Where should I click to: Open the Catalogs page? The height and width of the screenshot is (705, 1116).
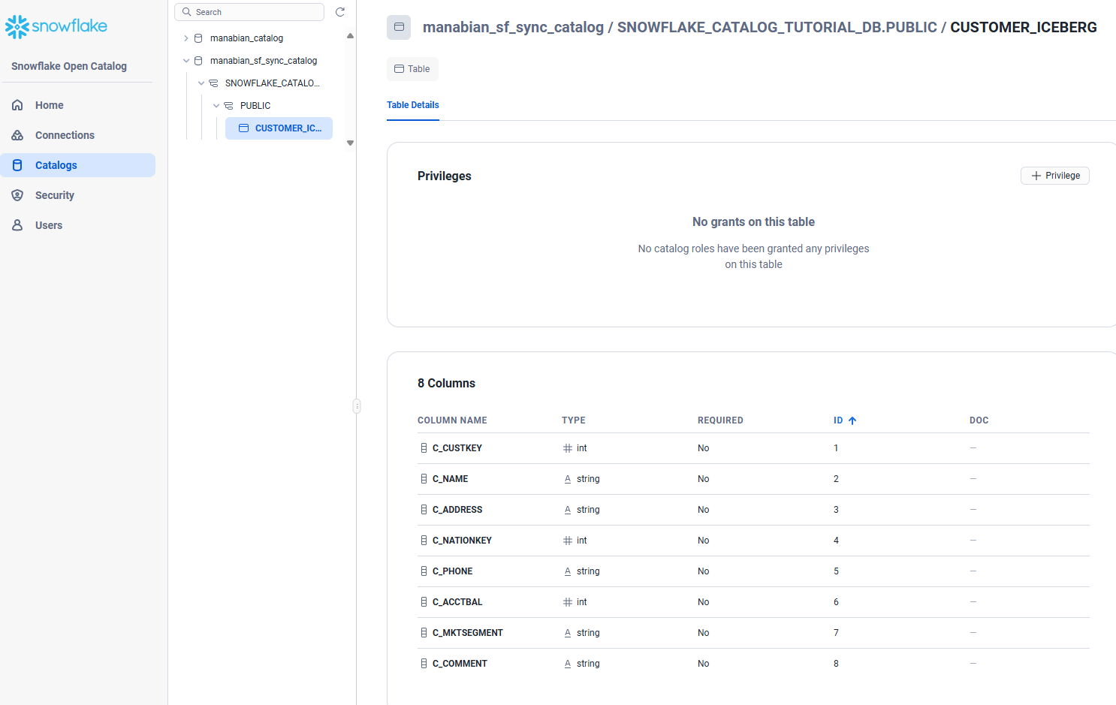[78, 165]
